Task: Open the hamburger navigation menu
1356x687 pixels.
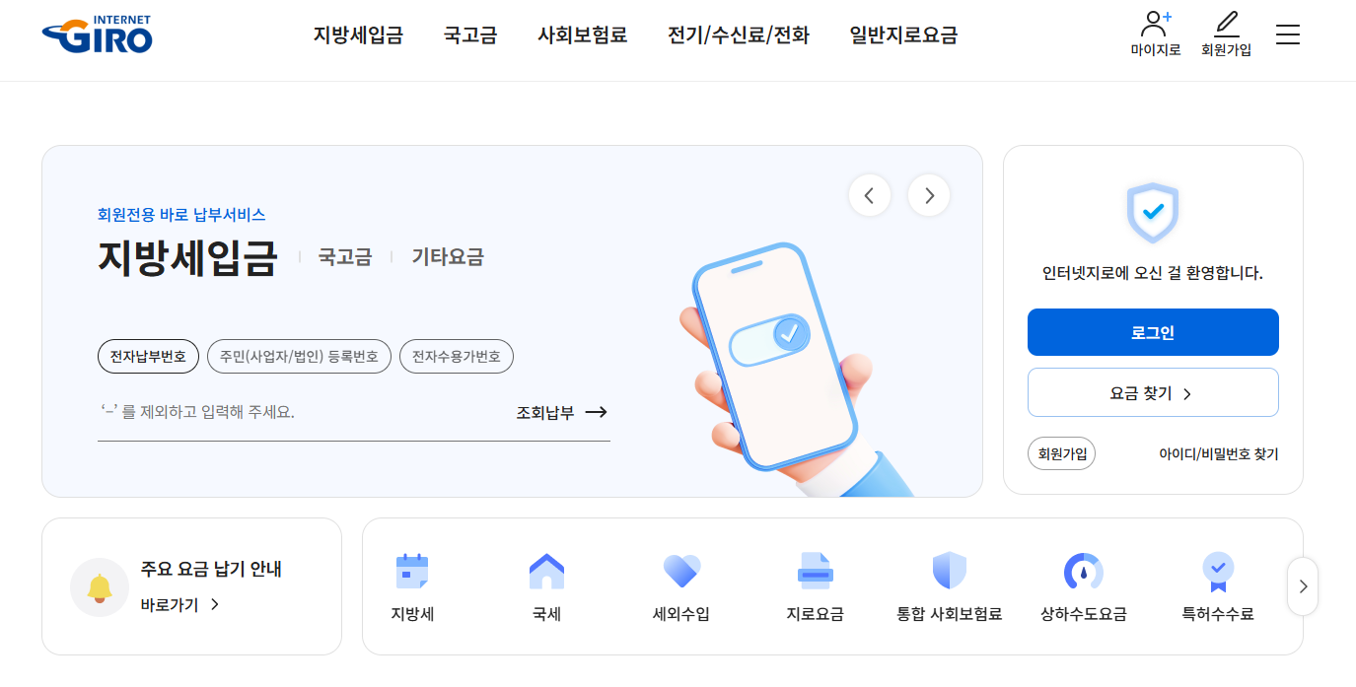Action: click(1287, 34)
